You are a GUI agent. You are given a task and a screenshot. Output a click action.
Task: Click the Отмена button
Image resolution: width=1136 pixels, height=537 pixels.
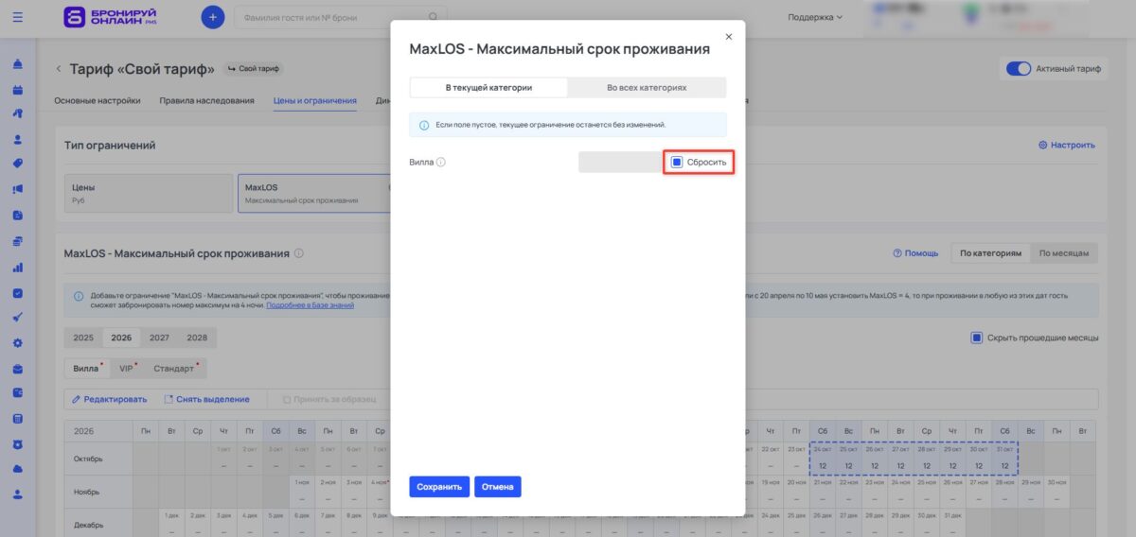pyautogui.click(x=498, y=487)
